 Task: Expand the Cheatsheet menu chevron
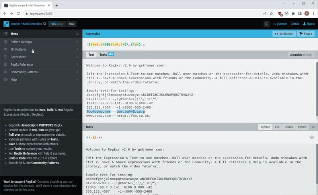77,57
